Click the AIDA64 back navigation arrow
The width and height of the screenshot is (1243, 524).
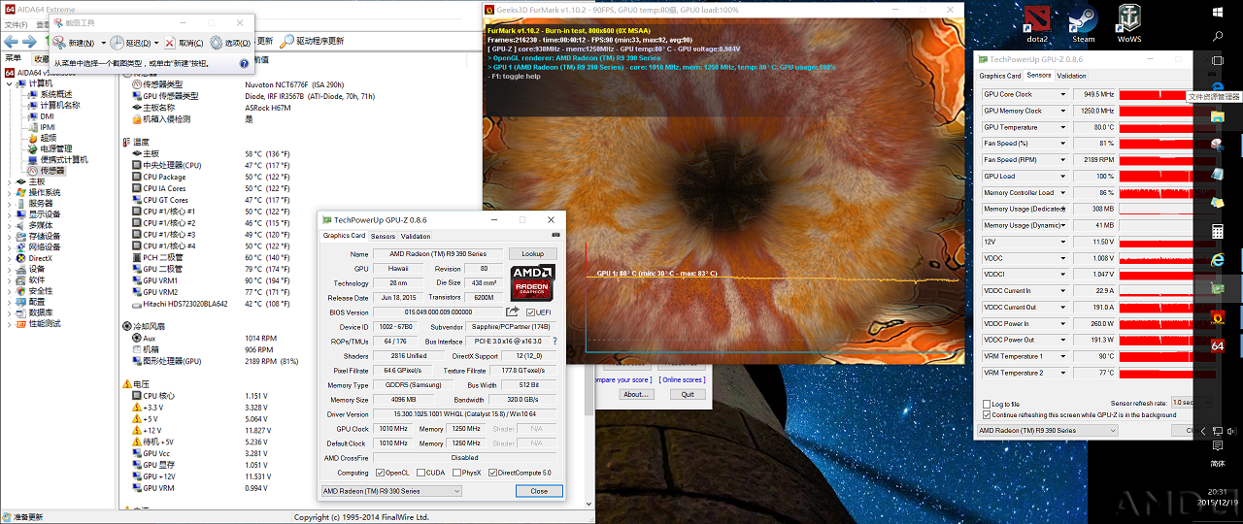11,42
